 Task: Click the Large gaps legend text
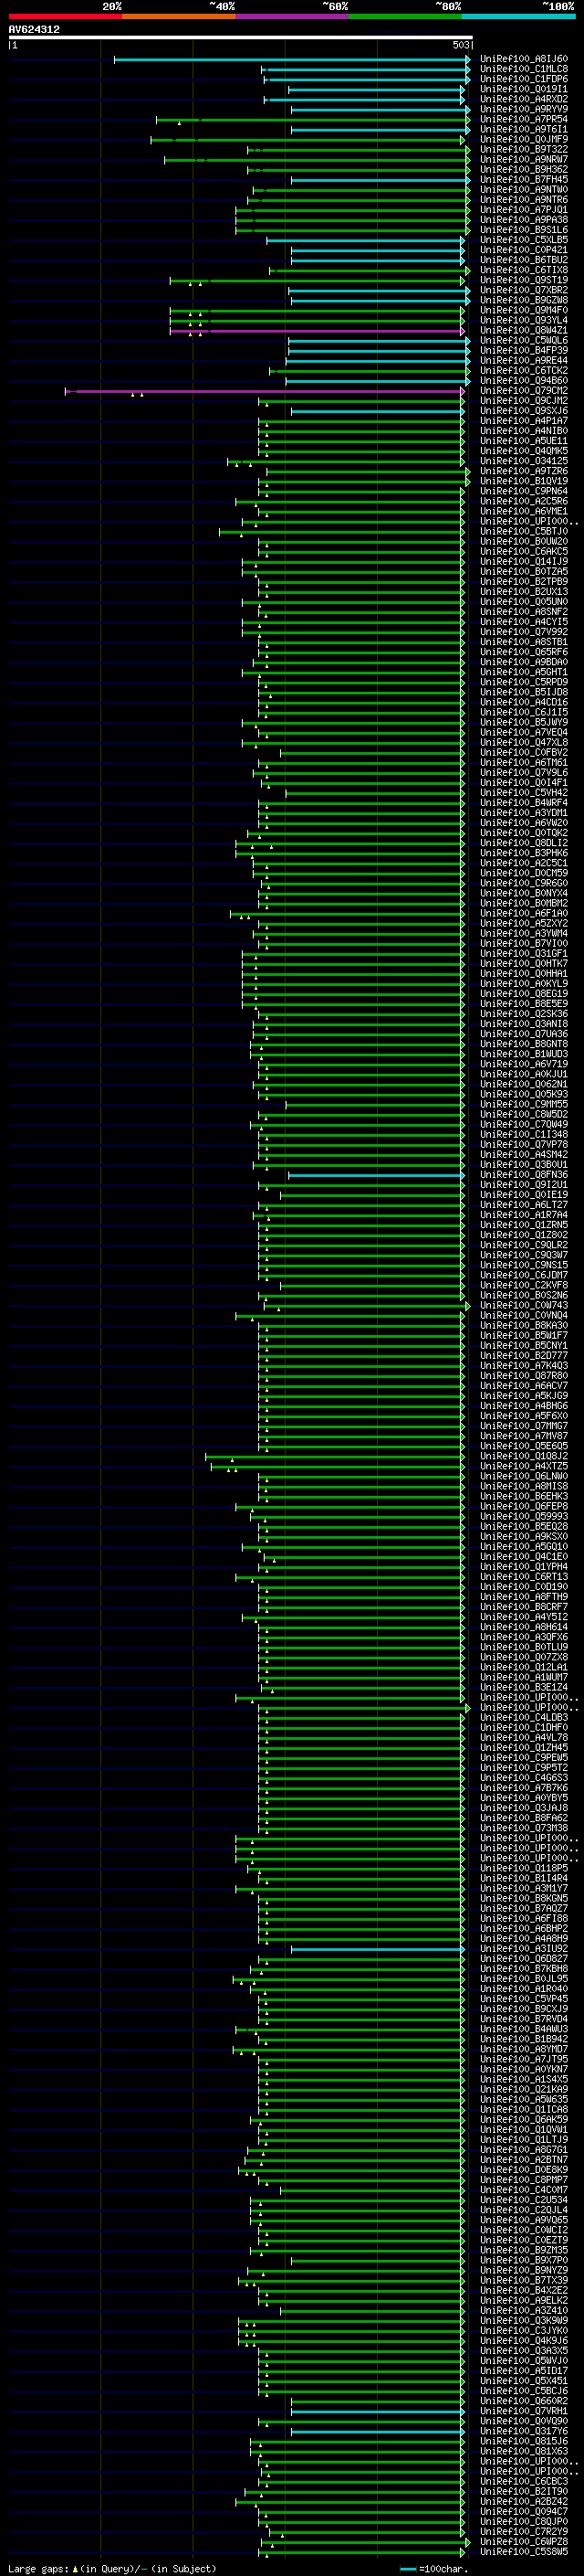pos(39,2569)
